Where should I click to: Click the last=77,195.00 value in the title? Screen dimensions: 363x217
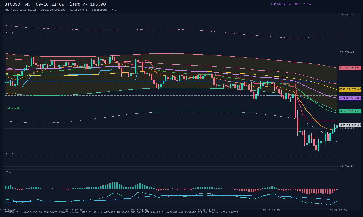88,4
